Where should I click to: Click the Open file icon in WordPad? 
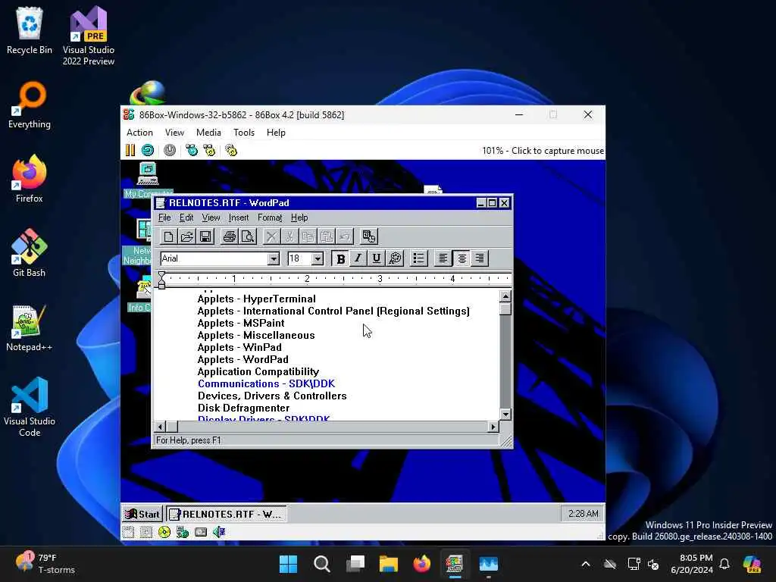(x=186, y=236)
